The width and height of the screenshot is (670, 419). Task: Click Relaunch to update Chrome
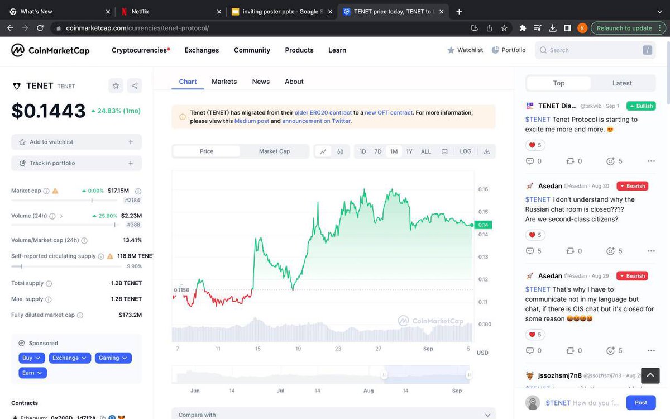628,28
